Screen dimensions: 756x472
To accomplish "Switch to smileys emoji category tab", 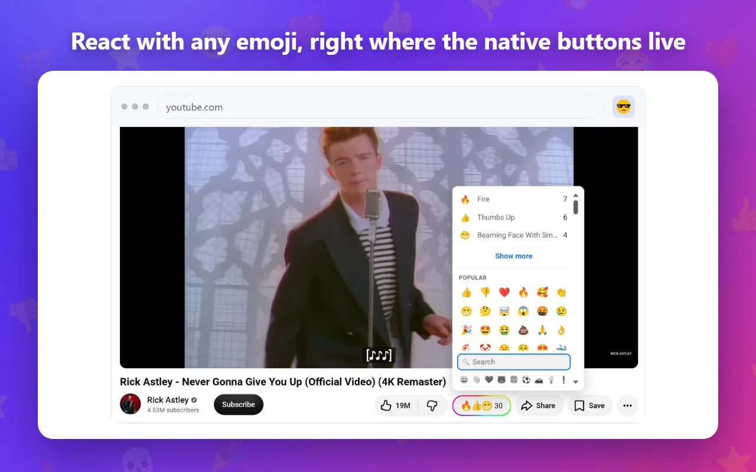I will tap(464, 380).
